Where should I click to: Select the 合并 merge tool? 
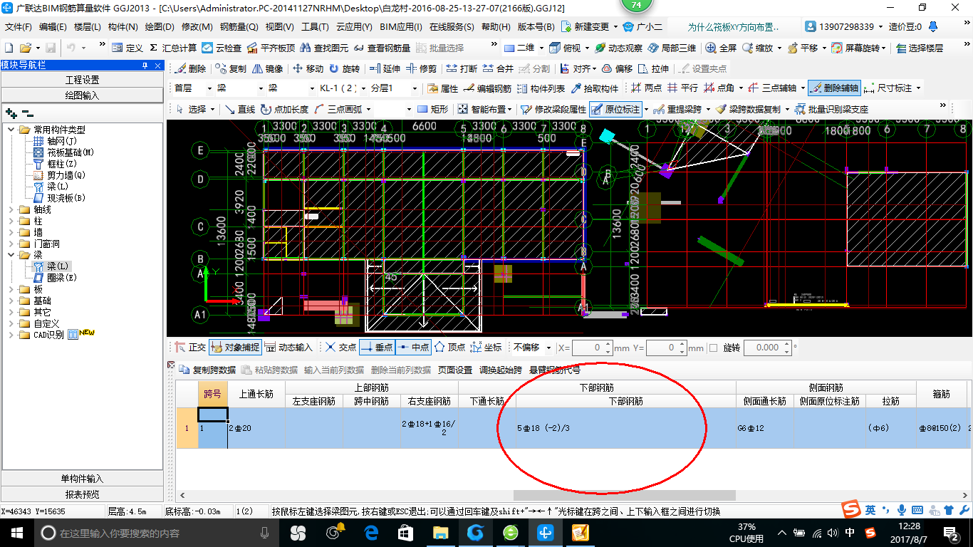pyautogui.click(x=498, y=69)
